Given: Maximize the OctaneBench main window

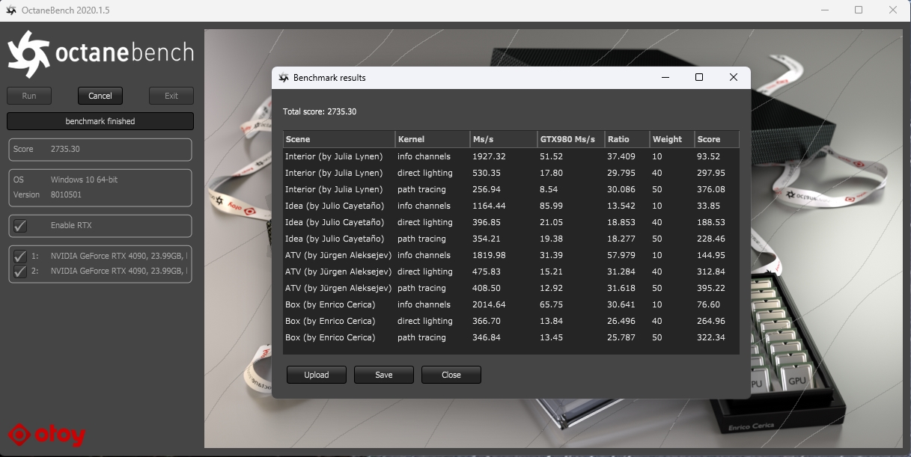Looking at the screenshot, I should coord(859,10).
